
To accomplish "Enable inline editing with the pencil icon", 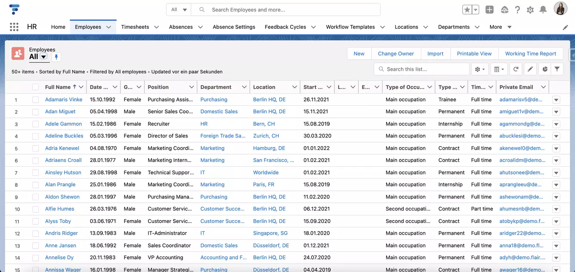I will coord(530,69).
